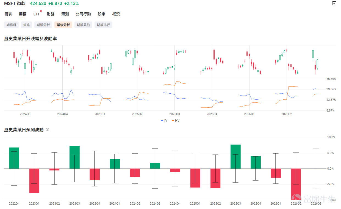The height and width of the screenshot is (209, 341).
Task: Switch to the 股東 tab
Action: (101, 14)
